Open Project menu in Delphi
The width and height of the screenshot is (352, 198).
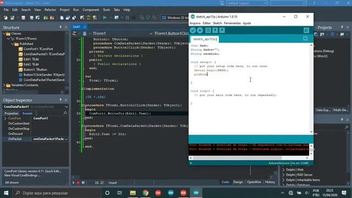click(x=64, y=10)
